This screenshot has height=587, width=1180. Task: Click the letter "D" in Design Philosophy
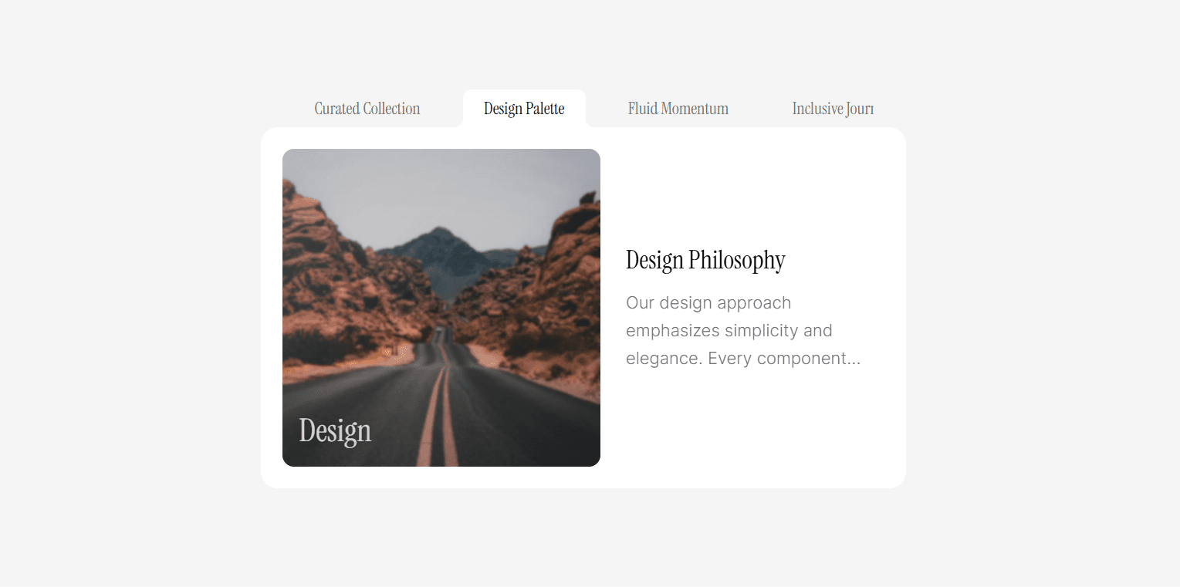point(634,260)
